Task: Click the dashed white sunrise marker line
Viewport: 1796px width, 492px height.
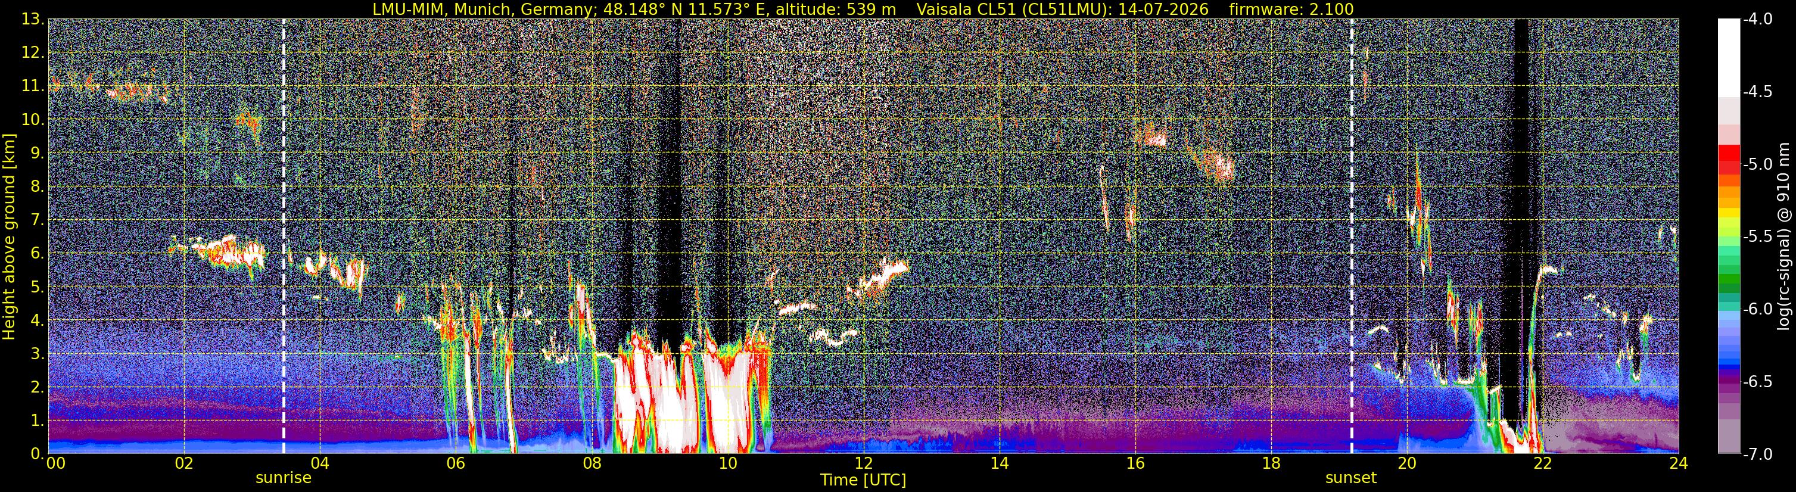Action: click(x=284, y=237)
